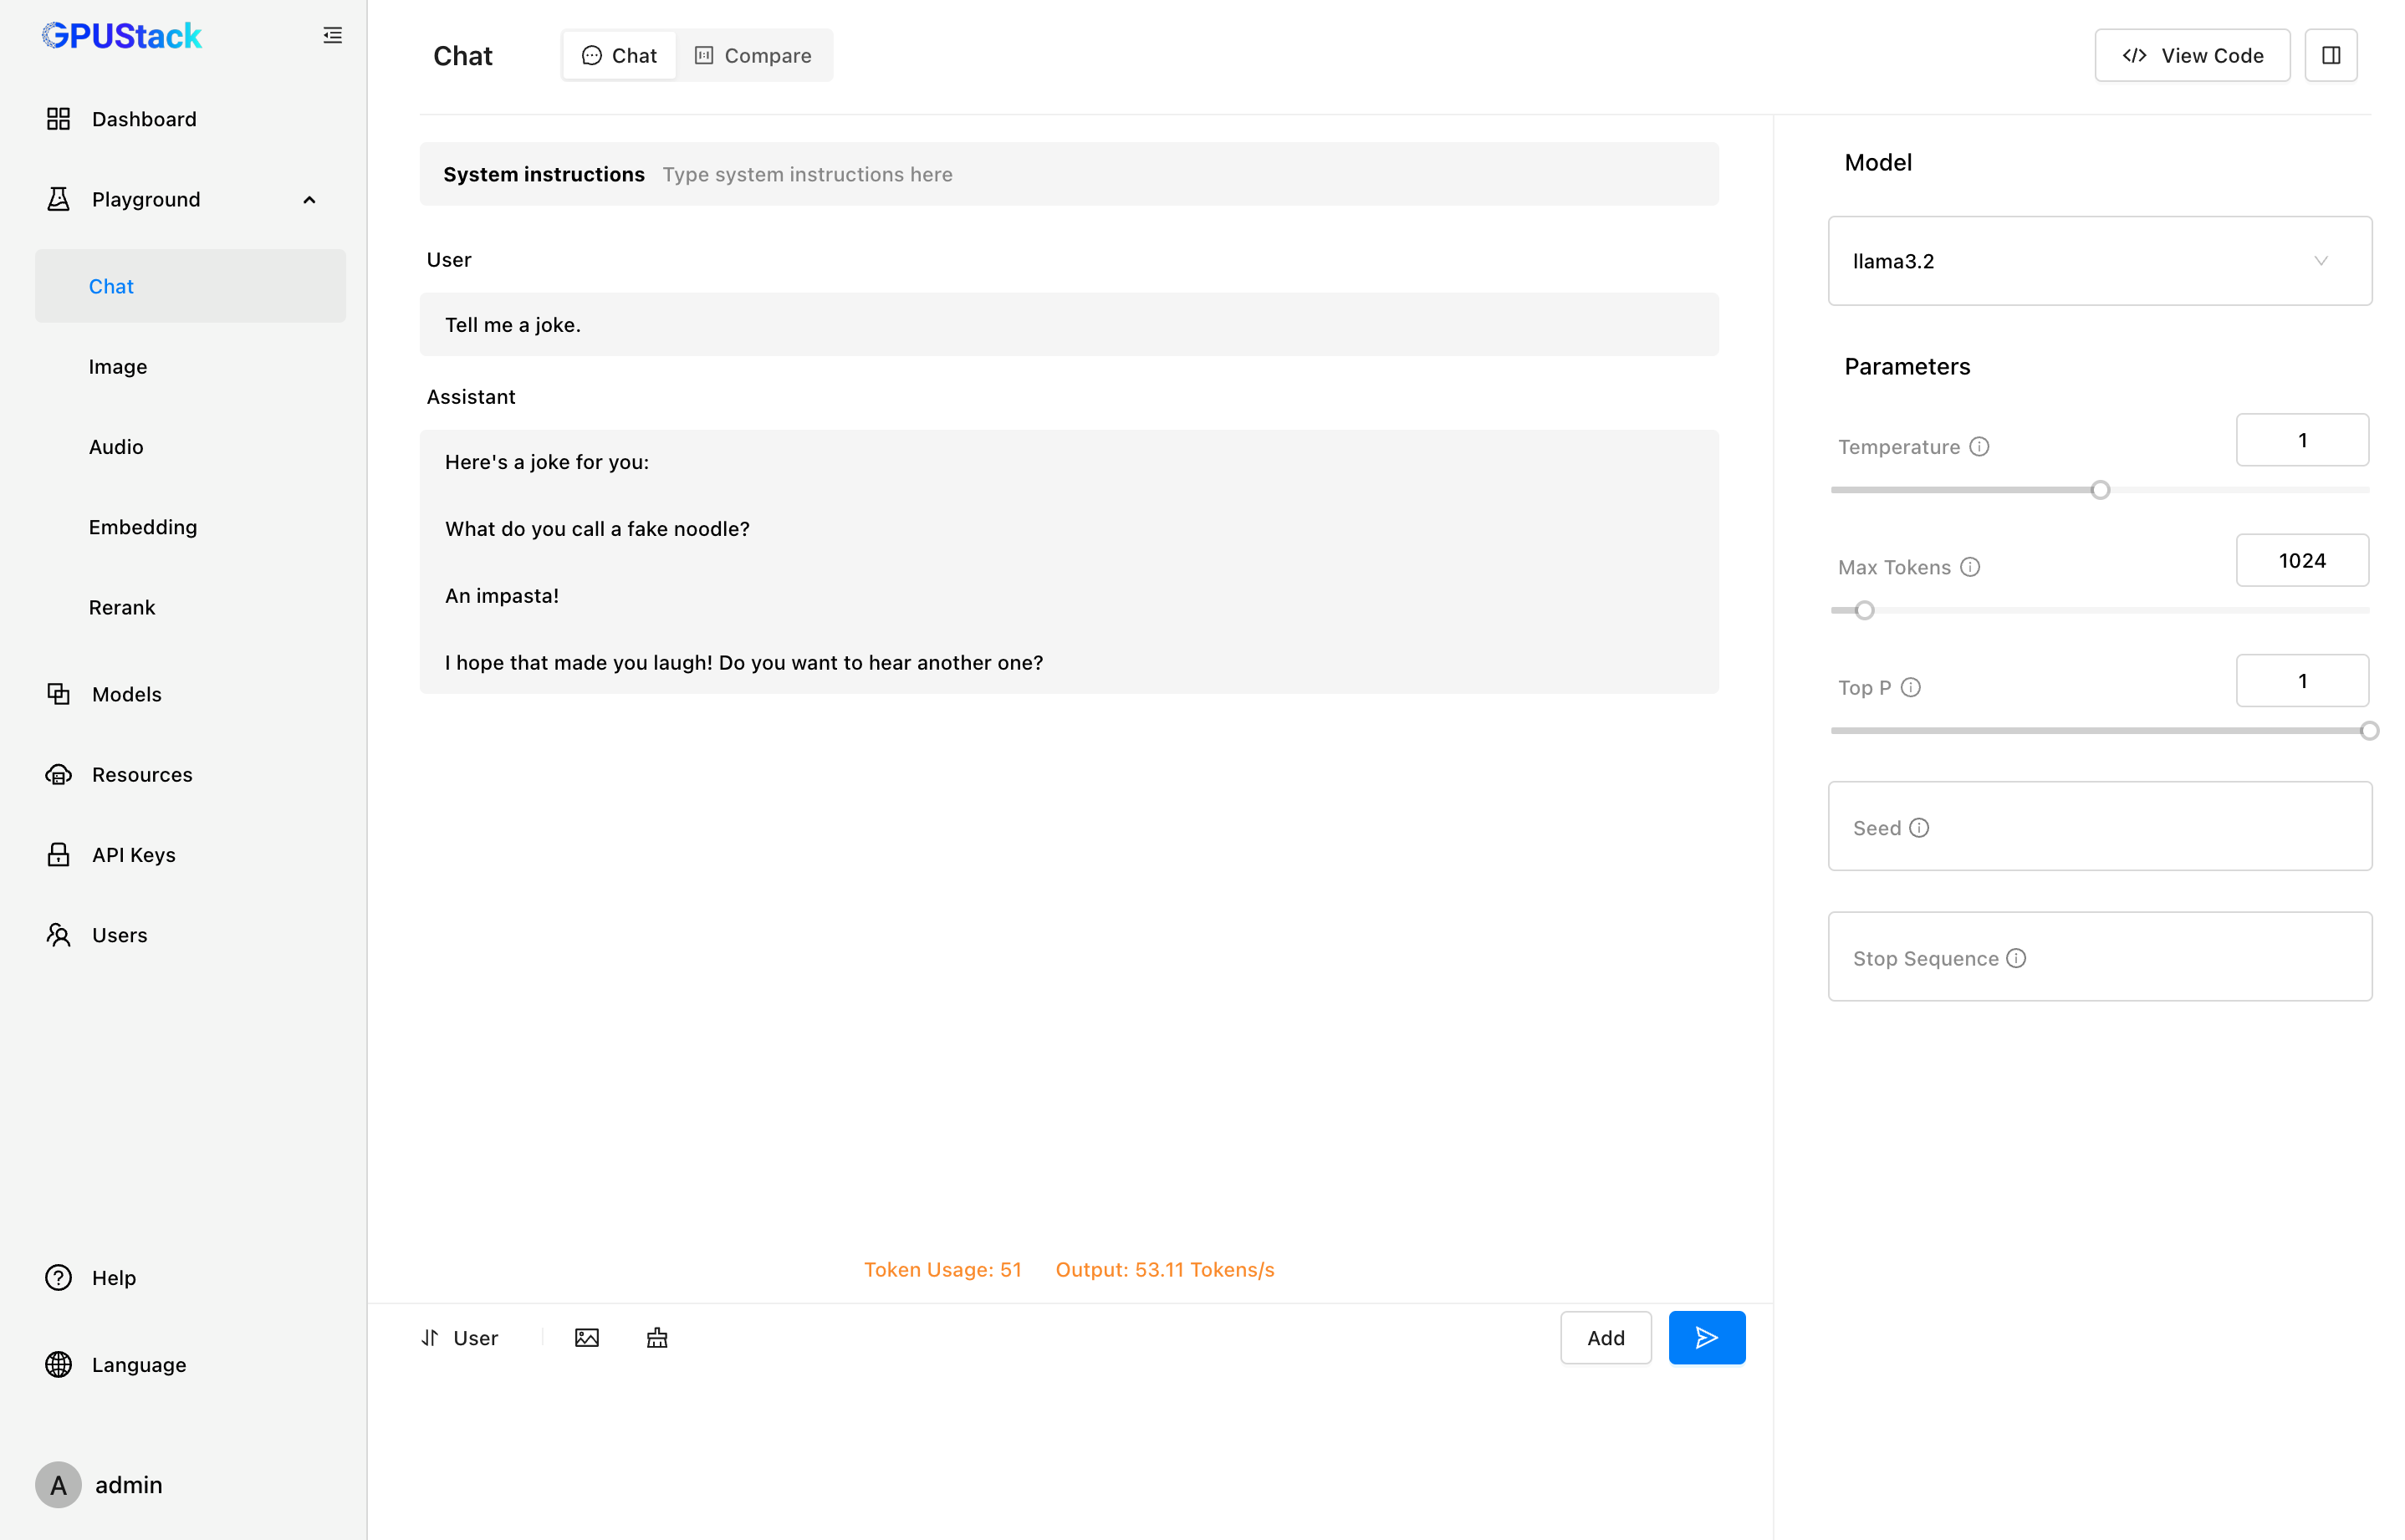Click the Max Tokens info icon
Viewport: 2405px width, 1540px height.
[x=1970, y=567]
